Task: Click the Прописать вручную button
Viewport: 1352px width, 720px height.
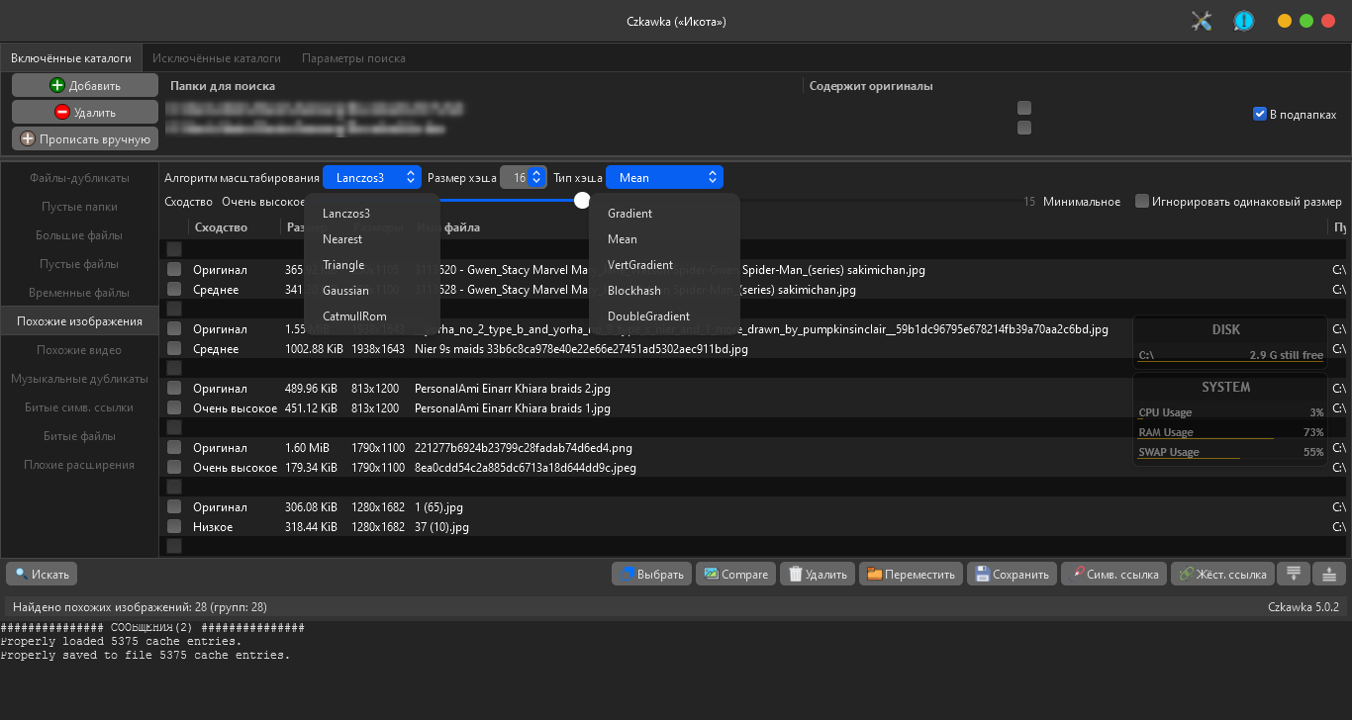Action: [85, 139]
